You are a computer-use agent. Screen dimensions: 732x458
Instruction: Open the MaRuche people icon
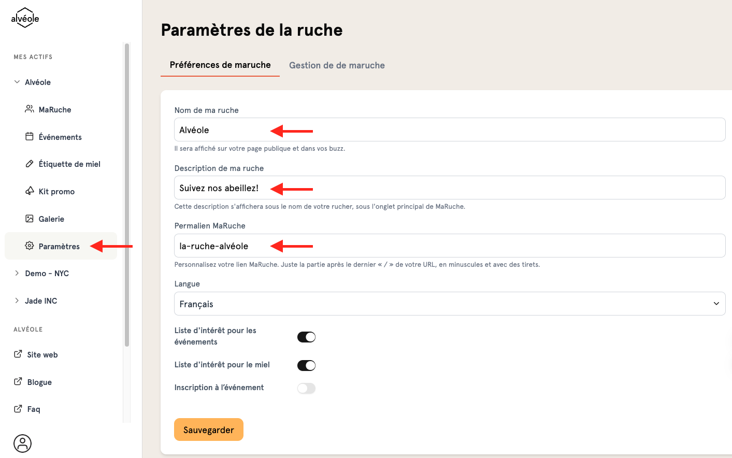(x=30, y=109)
